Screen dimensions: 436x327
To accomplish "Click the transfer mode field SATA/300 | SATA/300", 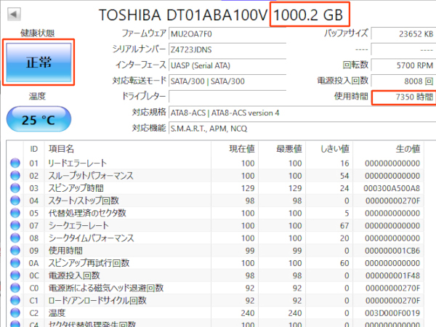I will (227, 81).
